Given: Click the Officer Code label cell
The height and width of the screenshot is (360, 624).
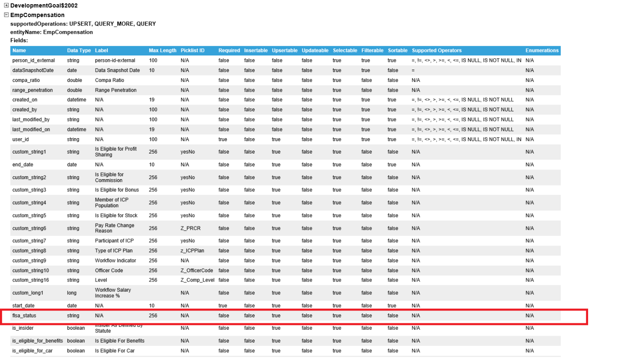Looking at the screenshot, I should pyautogui.click(x=109, y=270).
